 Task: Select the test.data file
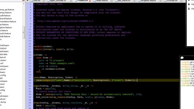[x=4, y=54]
